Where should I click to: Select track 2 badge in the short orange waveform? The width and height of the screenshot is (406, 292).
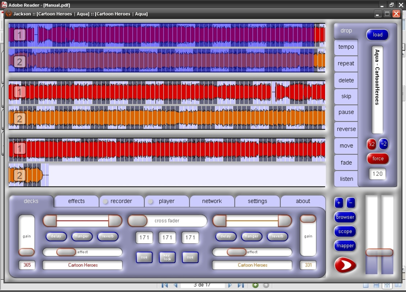pos(20,176)
